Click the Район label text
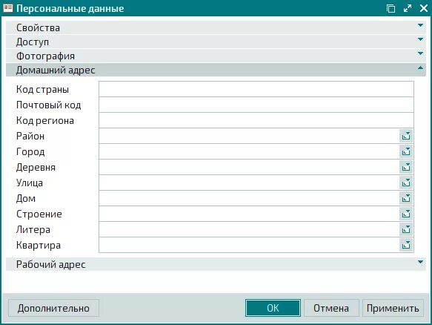 click(x=30, y=136)
